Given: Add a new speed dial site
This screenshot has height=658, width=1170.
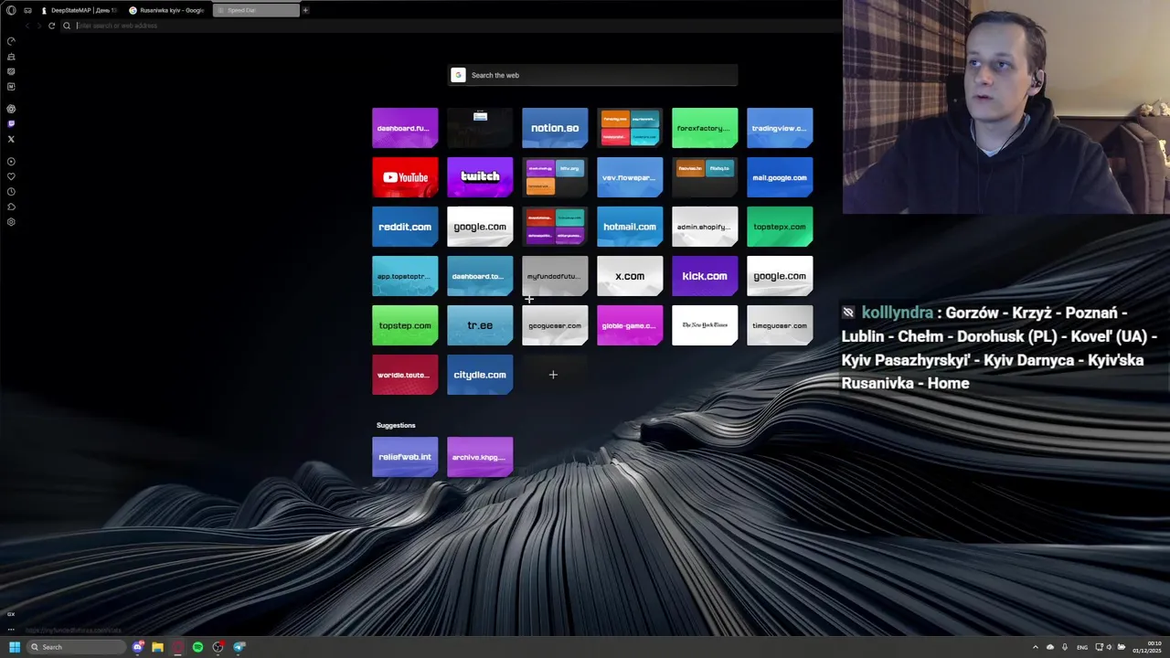Looking at the screenshot, I should (553, 375).
